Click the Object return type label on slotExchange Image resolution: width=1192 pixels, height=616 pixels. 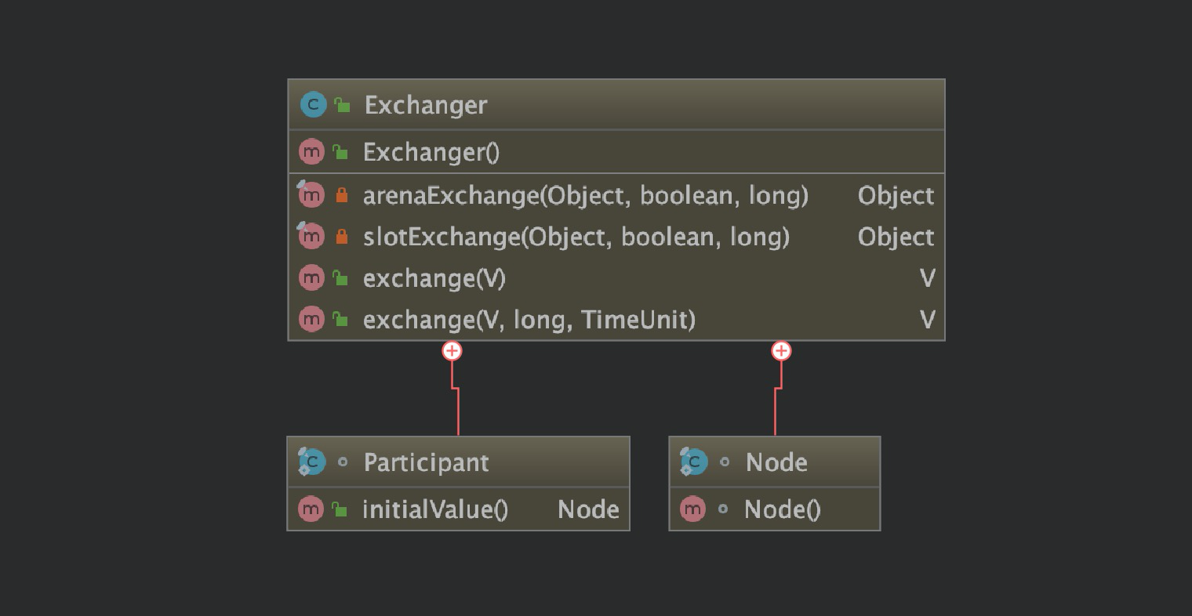tap(895, 236)
